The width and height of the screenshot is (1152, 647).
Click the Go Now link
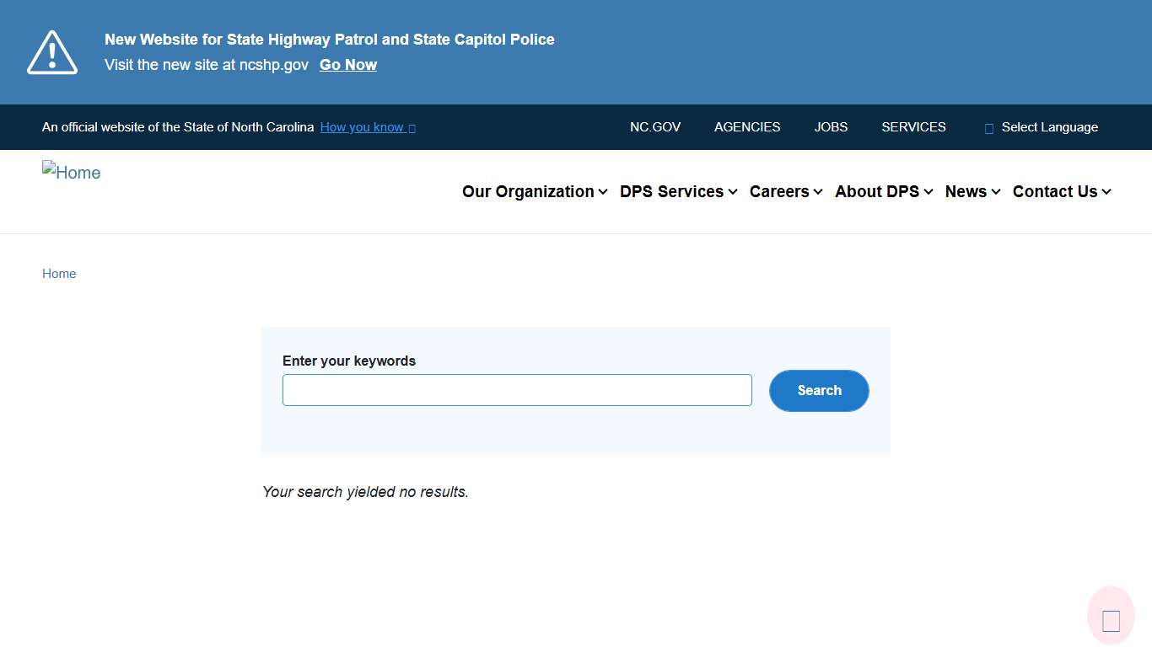coord(347,64)
